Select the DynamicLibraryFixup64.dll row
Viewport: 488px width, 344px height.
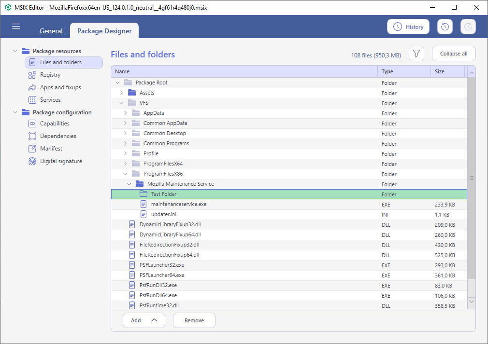coord(289,234)
